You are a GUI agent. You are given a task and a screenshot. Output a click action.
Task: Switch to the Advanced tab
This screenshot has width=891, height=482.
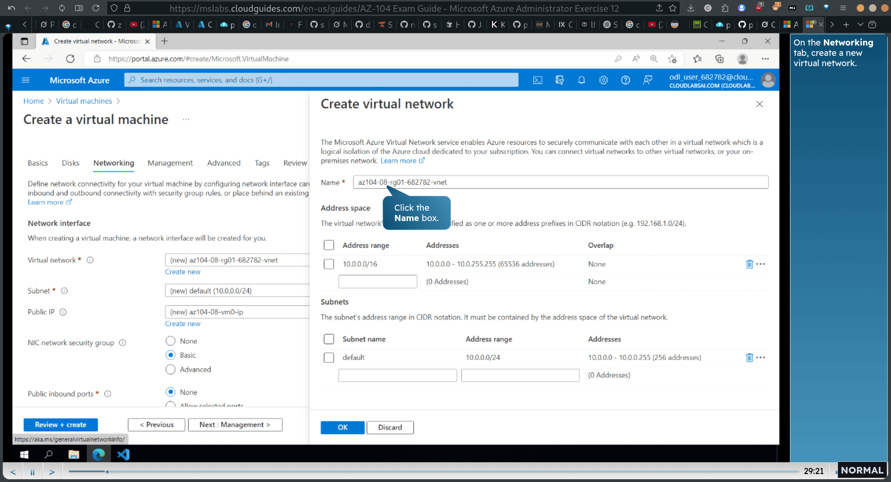223,163
